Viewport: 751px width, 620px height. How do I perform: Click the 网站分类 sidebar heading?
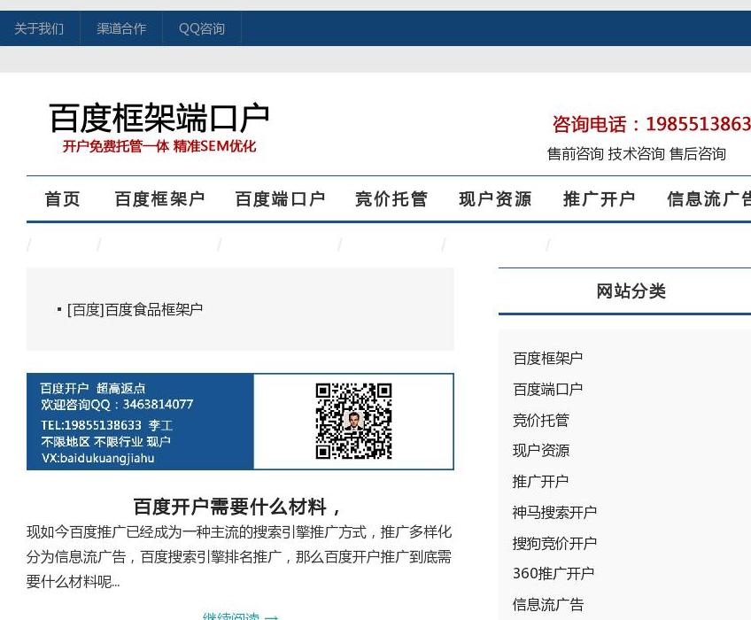[x=631, y=291]
